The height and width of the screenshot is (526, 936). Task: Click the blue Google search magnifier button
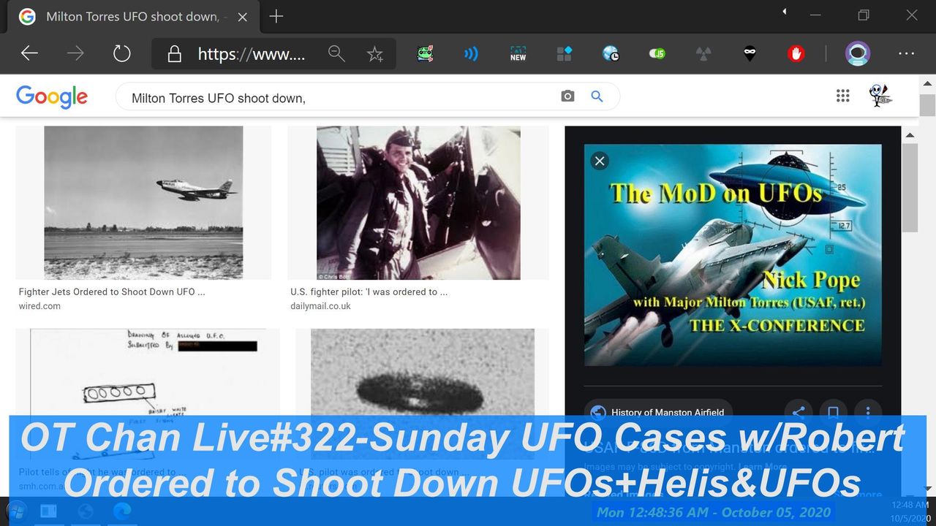click(x=597, y=96)
